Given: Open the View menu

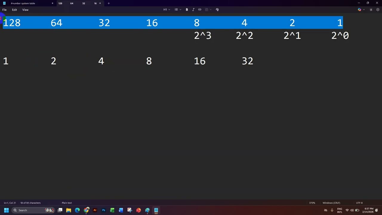Looking at the screenshot, I should click(25, 10).
